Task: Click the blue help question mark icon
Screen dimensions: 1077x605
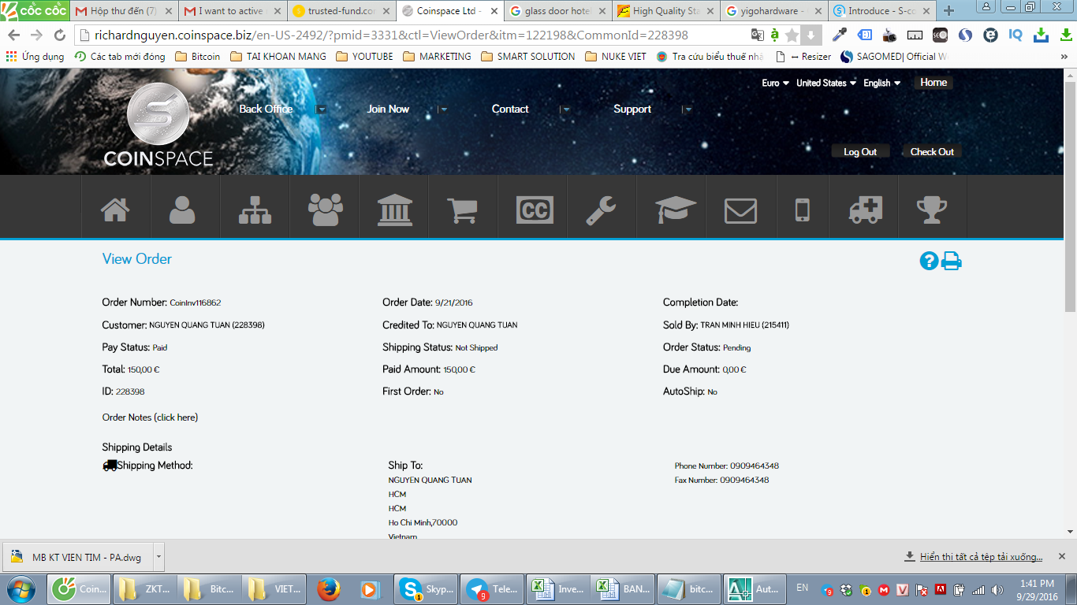Action: tap(929, 261)
